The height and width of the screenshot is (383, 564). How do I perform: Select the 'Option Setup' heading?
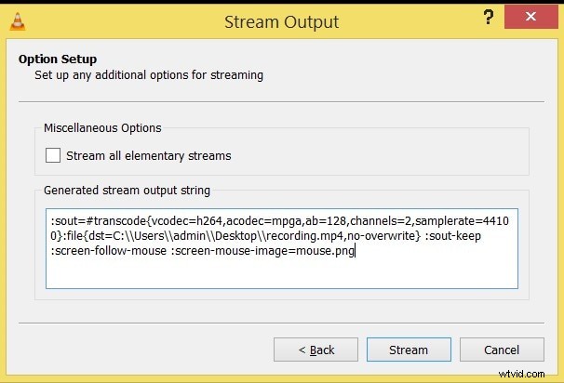58,59
